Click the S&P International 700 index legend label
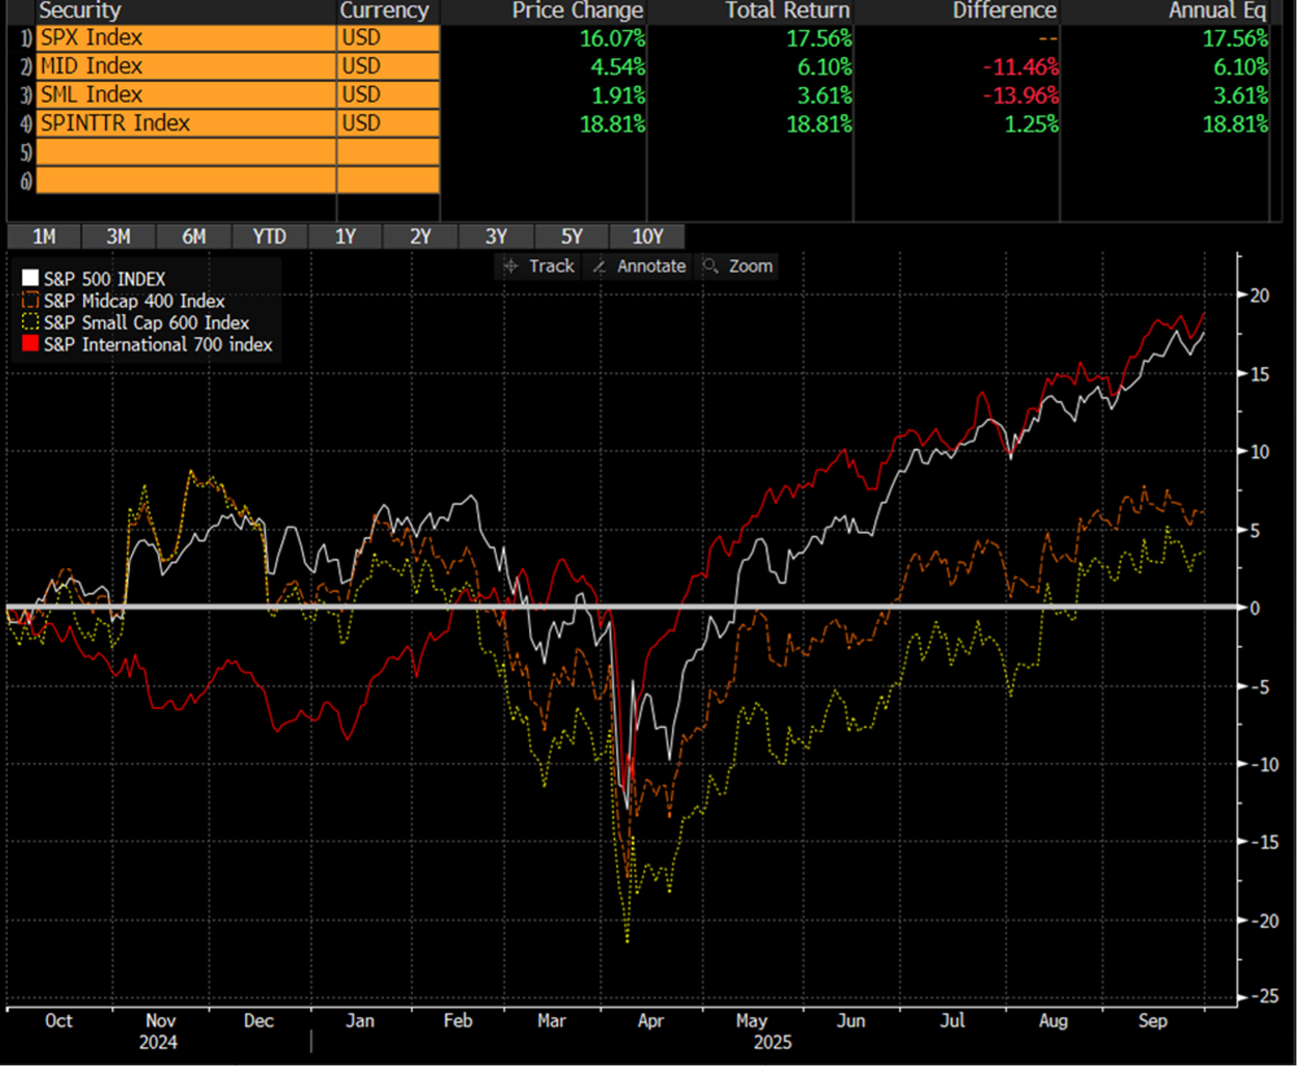 click(158, 345)
